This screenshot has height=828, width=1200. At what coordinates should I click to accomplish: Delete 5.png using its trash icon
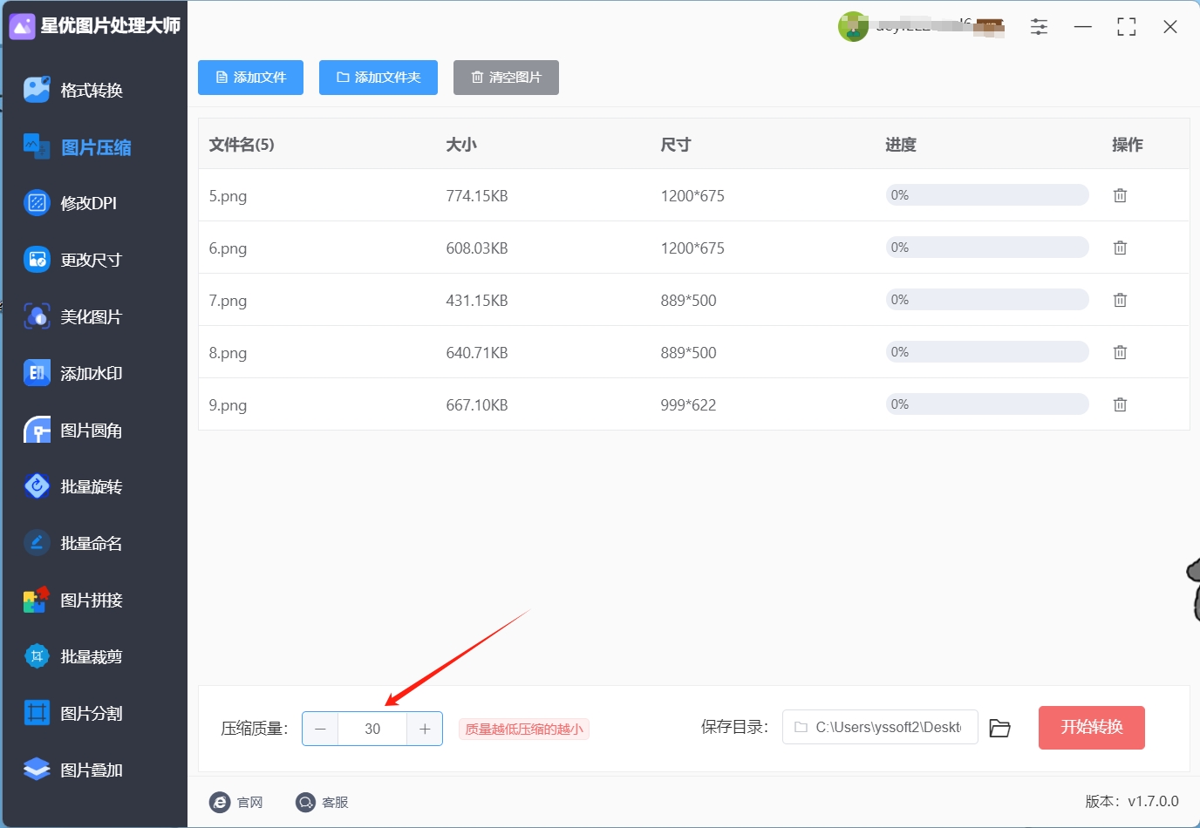pos(1121,195)
